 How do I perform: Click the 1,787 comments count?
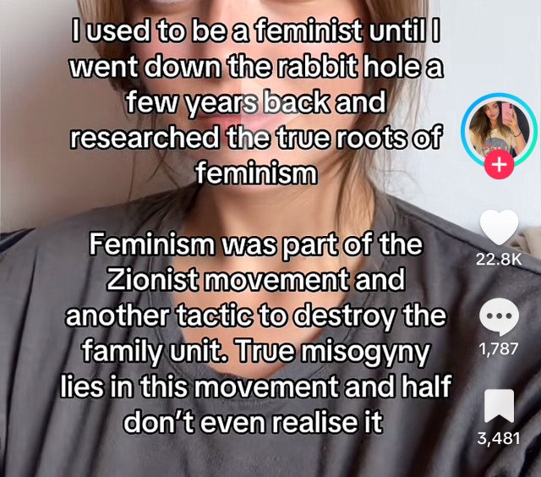pos(499,349)
